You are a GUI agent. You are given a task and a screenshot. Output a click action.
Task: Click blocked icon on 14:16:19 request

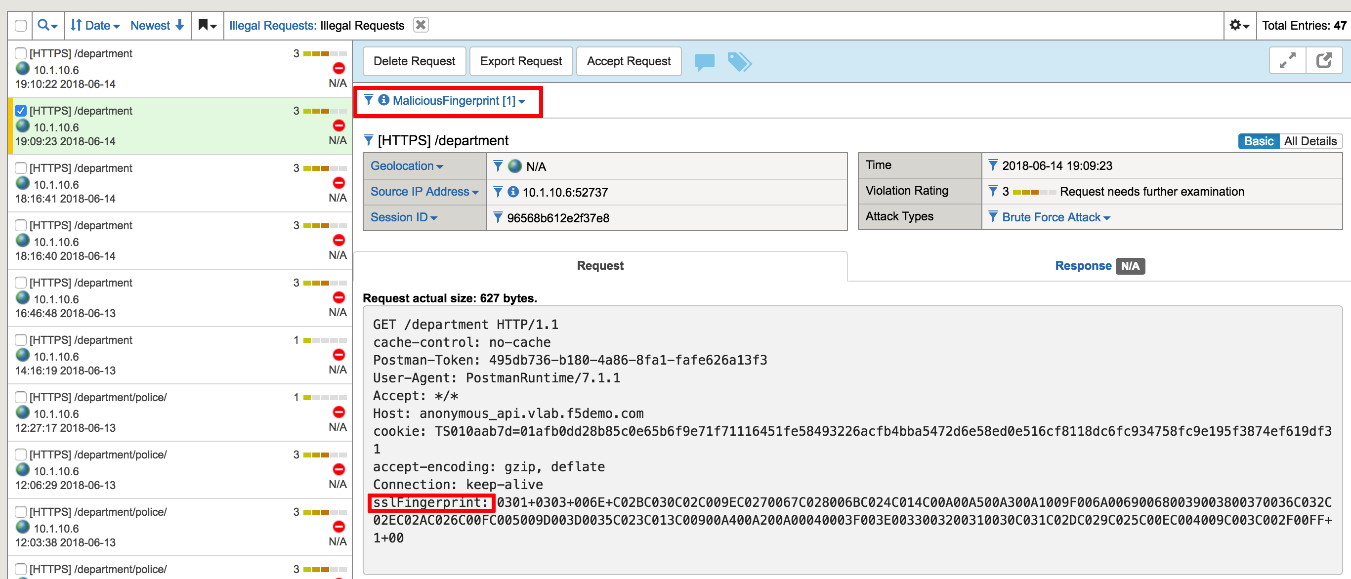tap(339, 355)
